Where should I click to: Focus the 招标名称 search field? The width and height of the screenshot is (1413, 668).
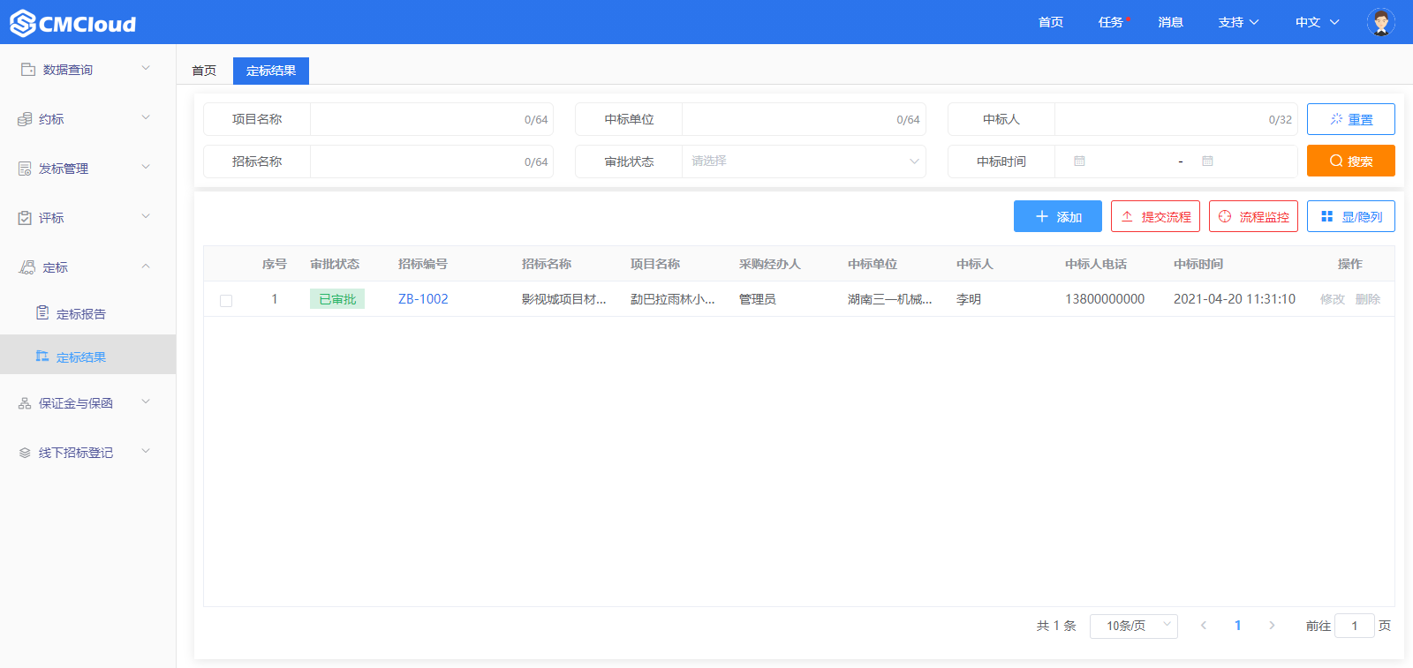tap(432, 161)
